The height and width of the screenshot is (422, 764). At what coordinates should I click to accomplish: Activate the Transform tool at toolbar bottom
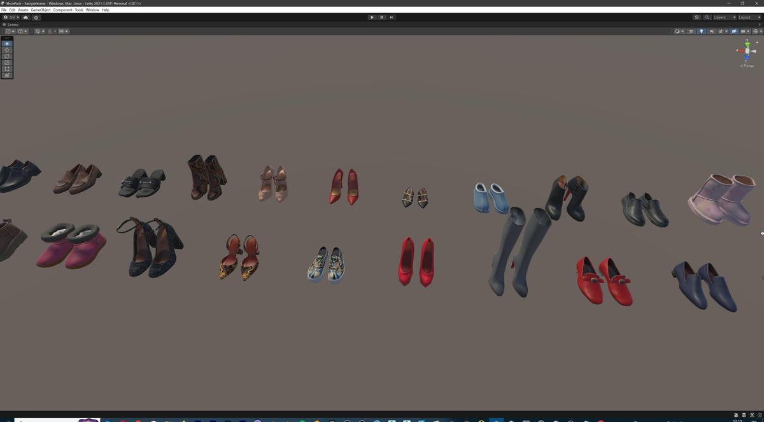pos(6,75)
